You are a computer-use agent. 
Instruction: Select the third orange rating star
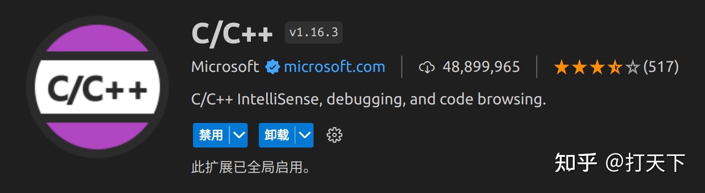click(x=597, y=67)
